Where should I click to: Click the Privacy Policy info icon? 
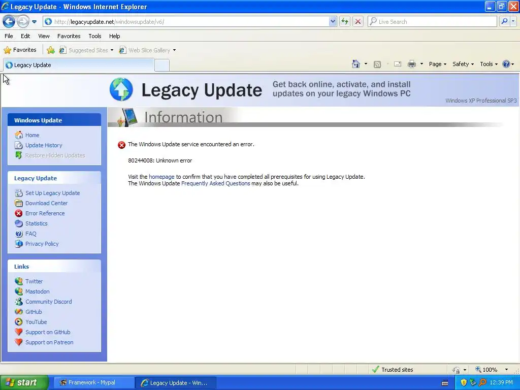(x=19, y=244)
